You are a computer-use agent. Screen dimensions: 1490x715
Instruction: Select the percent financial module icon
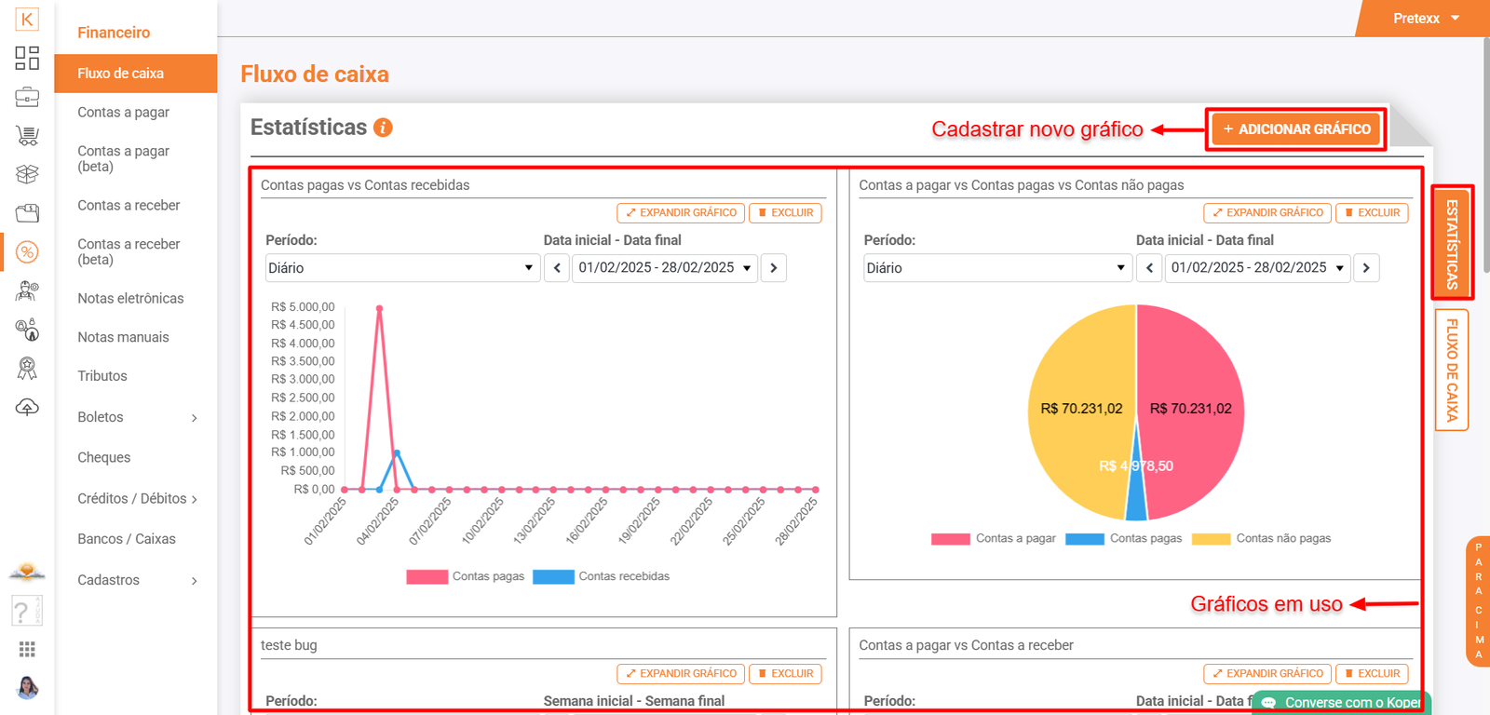pos(27,252)
